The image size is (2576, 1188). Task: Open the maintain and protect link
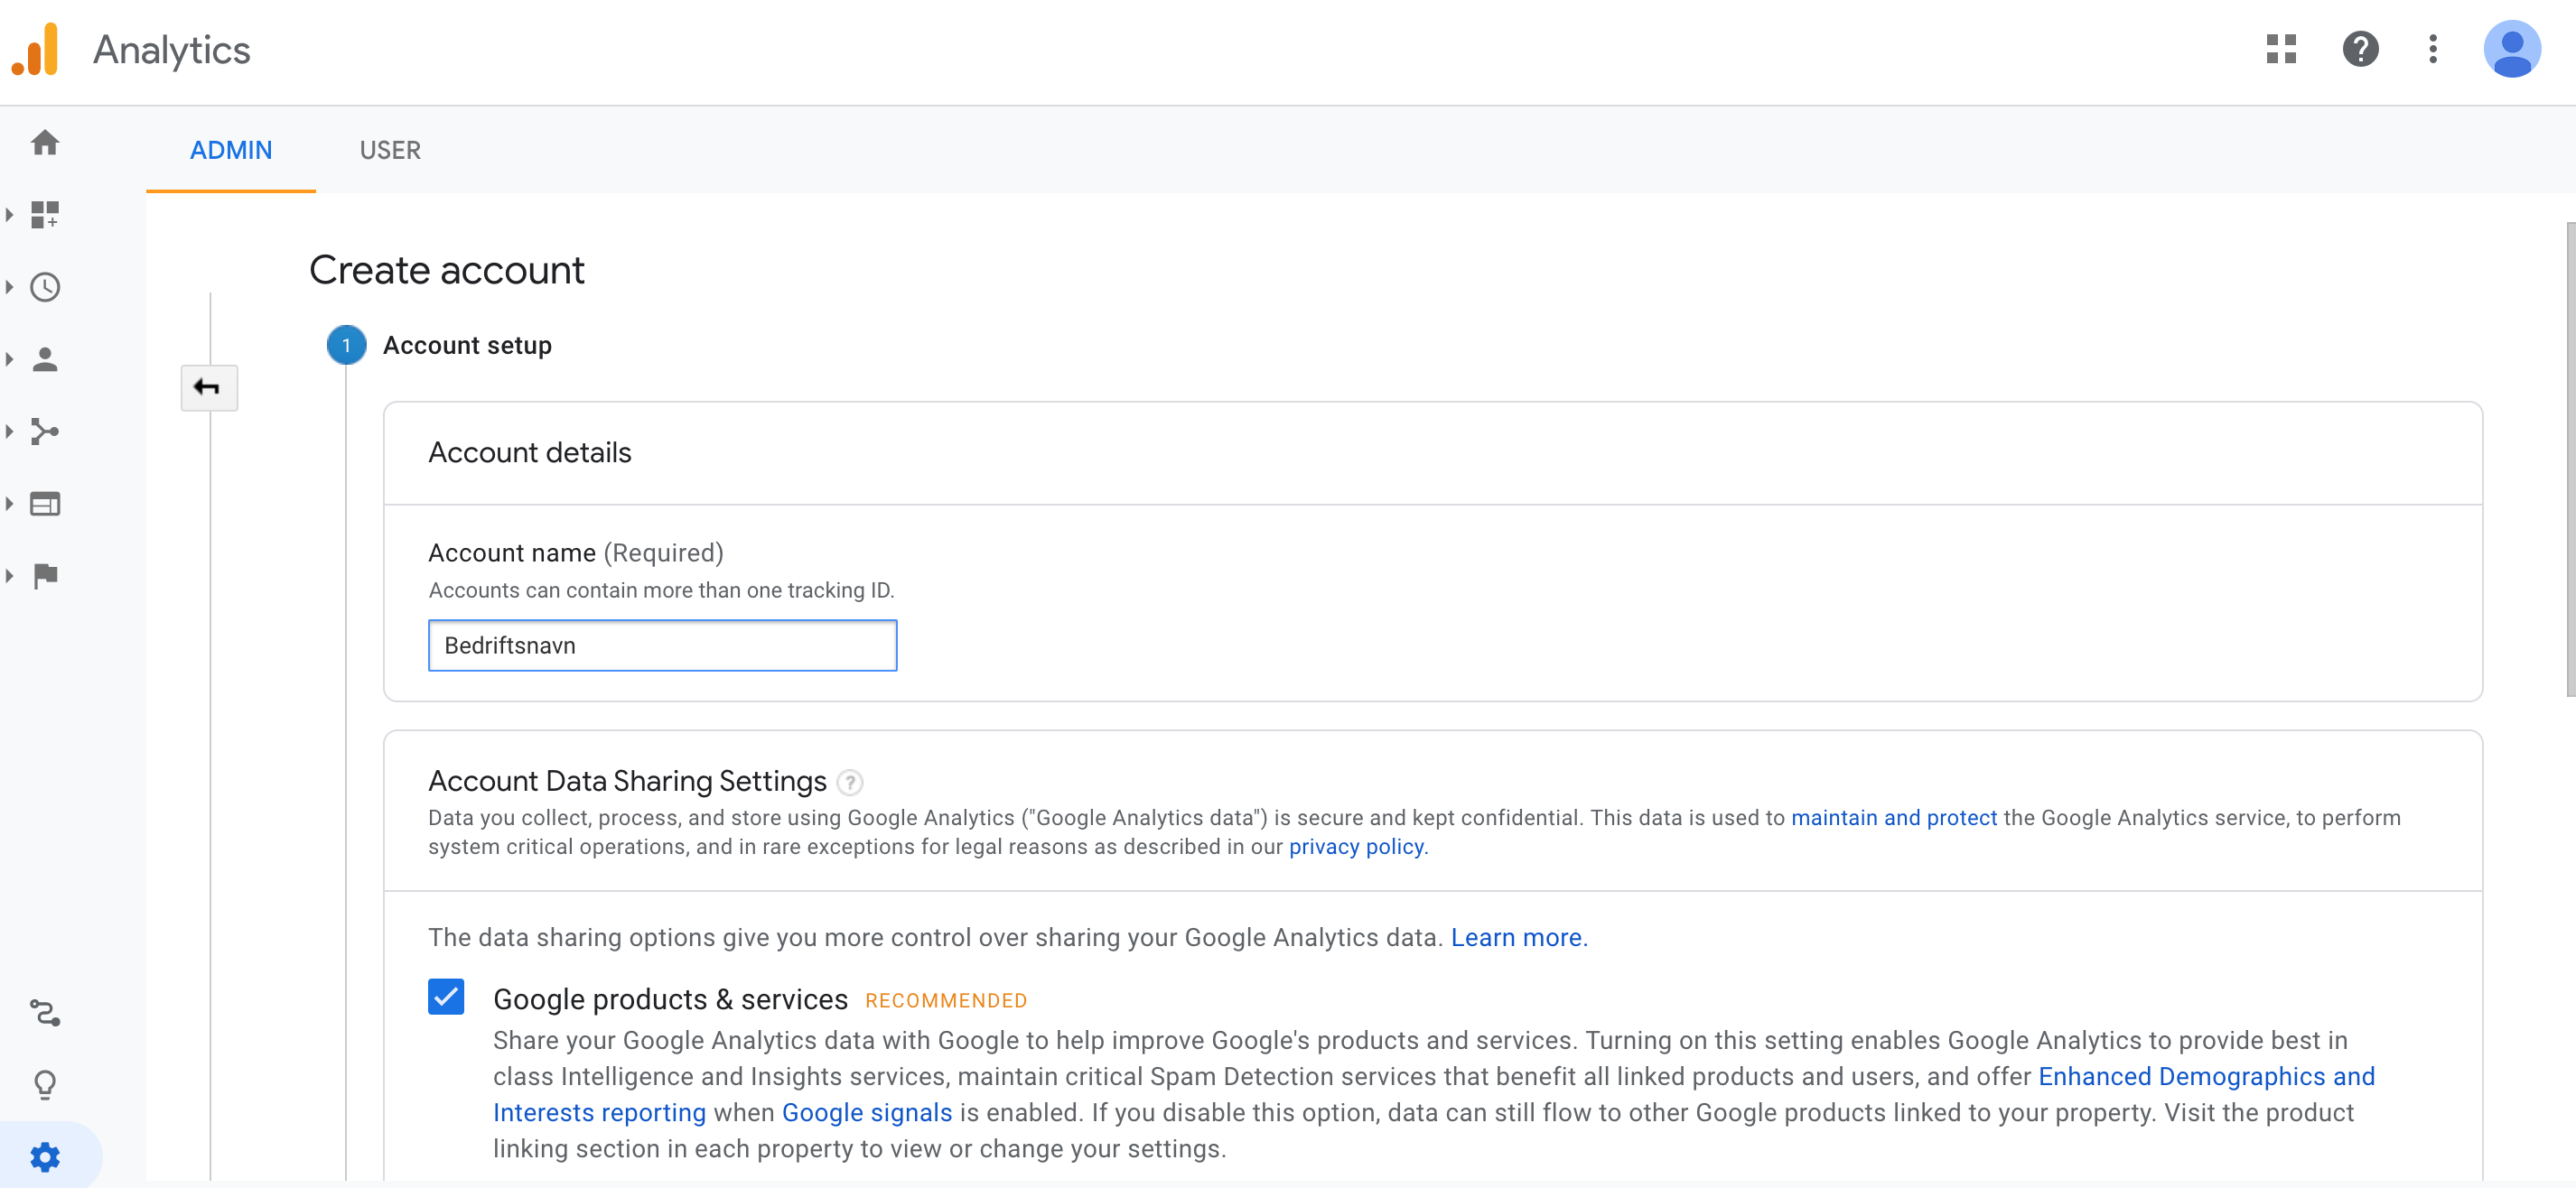click(x=1893, y=817)
